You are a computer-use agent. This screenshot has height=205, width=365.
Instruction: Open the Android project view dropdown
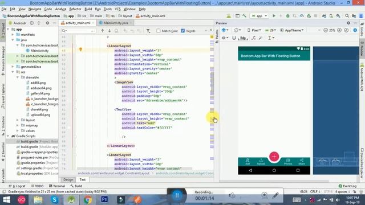pos(18,23)
